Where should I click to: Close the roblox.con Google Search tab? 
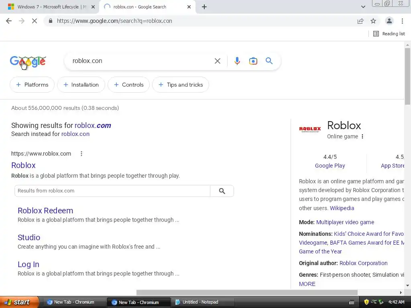pyautogui.click(x=189, y=7)
